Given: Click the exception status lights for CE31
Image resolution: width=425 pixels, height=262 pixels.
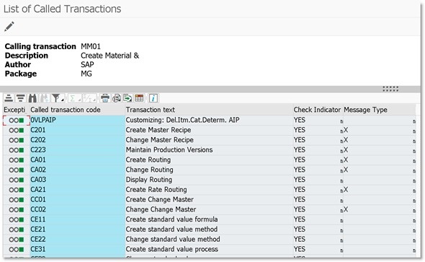Looking at the screenshot, I should (x=17, y=249).
